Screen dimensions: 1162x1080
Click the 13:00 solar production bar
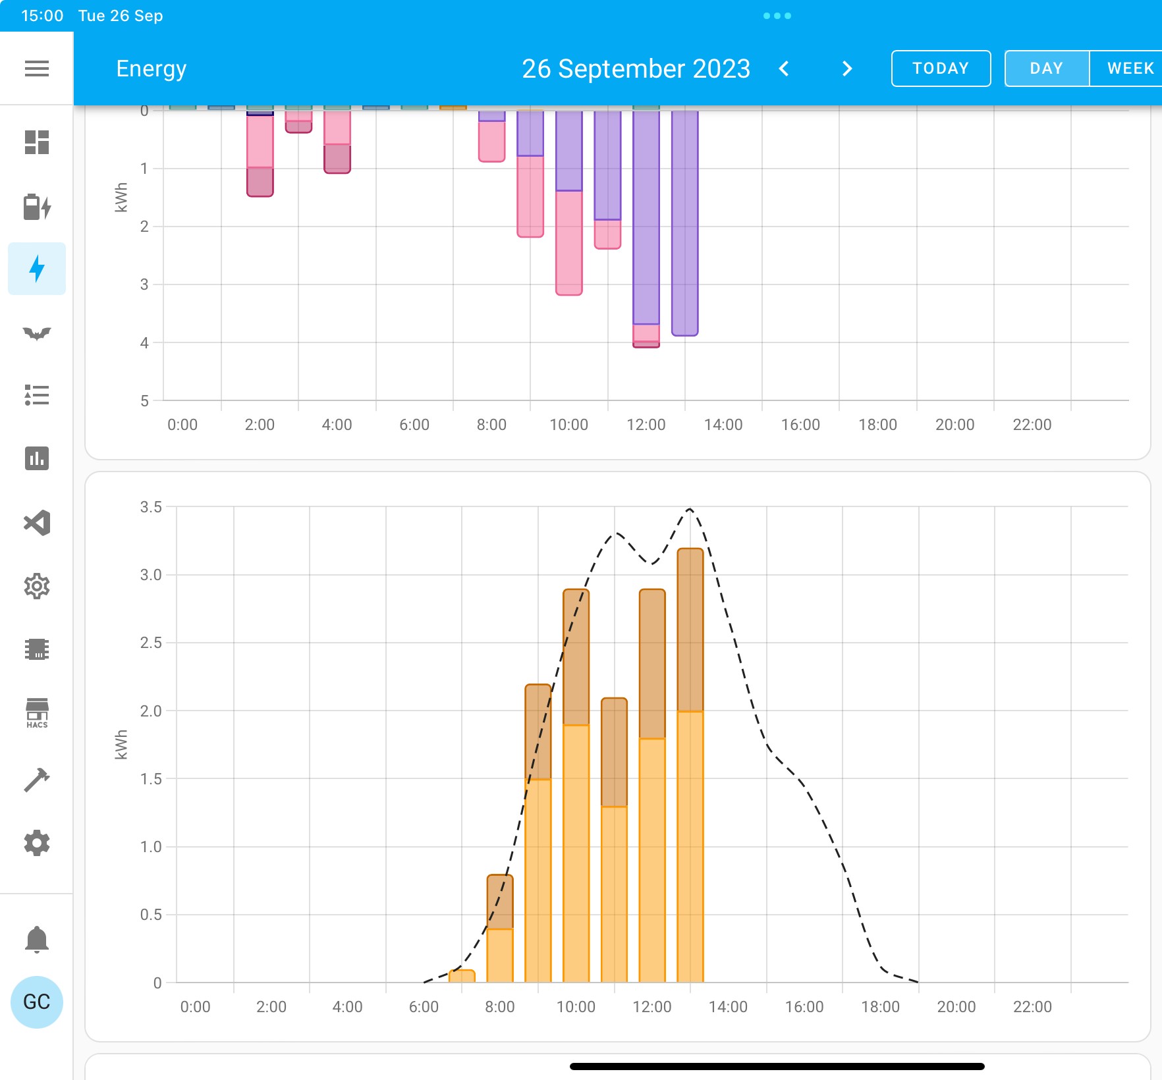[690, 765]
